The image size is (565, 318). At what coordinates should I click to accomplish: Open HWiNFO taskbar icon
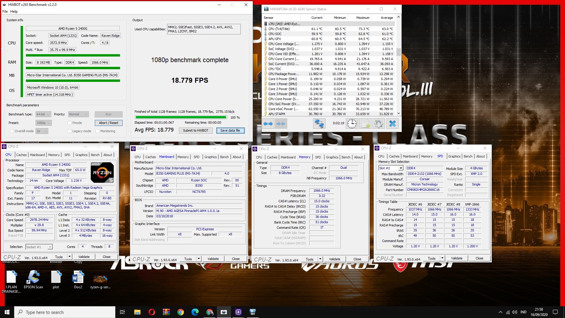tap(252, 312)
